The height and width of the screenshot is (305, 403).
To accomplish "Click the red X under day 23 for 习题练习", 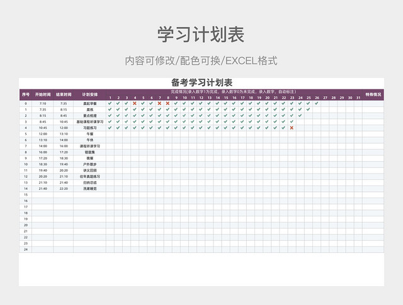I will 292,128.
